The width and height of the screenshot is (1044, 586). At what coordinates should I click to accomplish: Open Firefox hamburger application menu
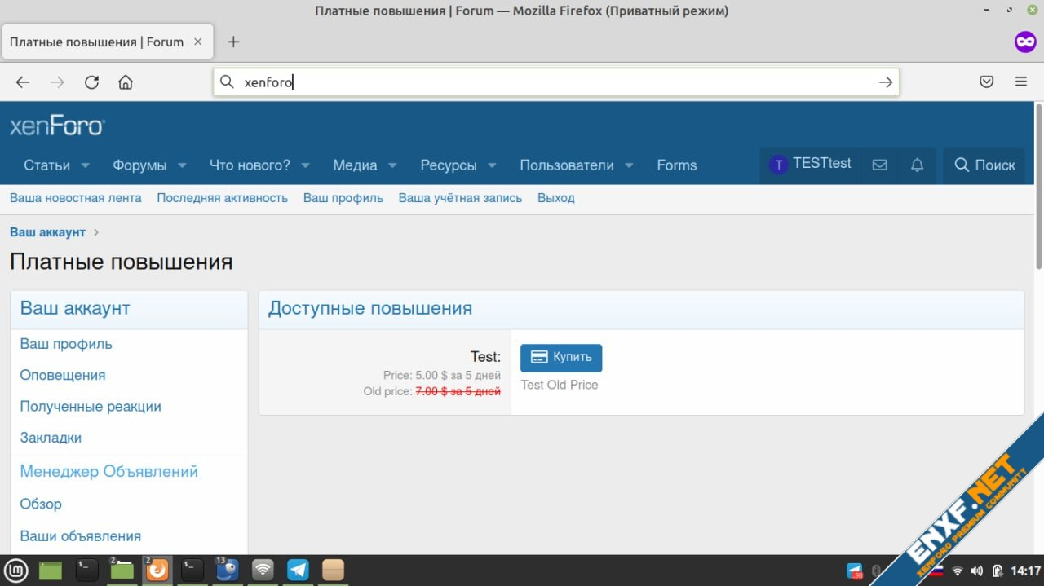click(x=1020, y=82)
